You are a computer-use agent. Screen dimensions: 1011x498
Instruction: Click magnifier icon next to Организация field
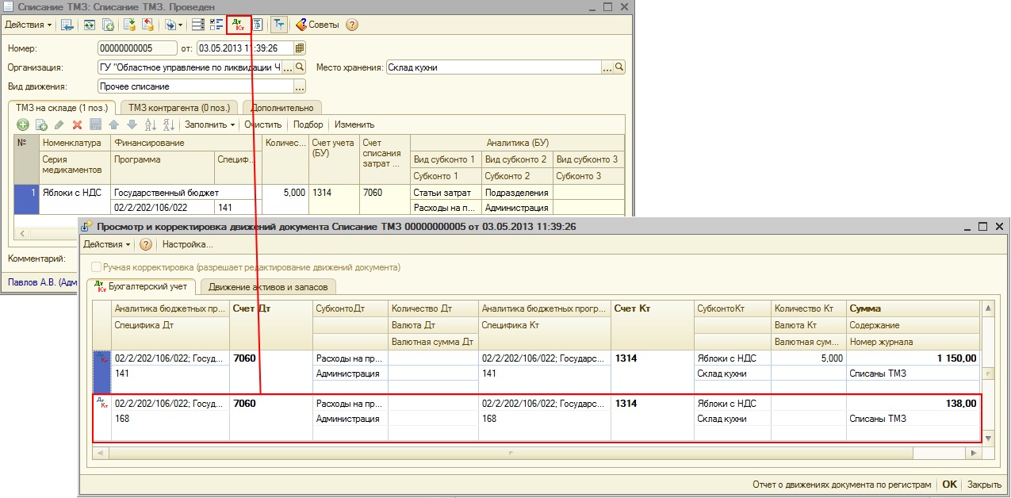coord(300,67)
